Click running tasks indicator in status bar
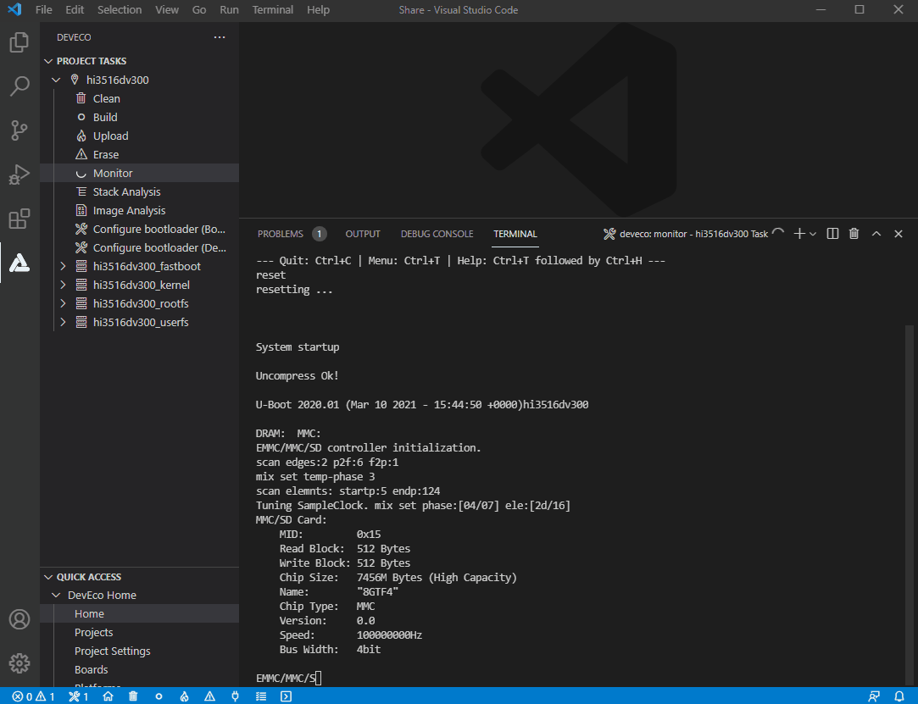Image resolution: width=918 pixels, height=704 pixels. click(79, 696)
